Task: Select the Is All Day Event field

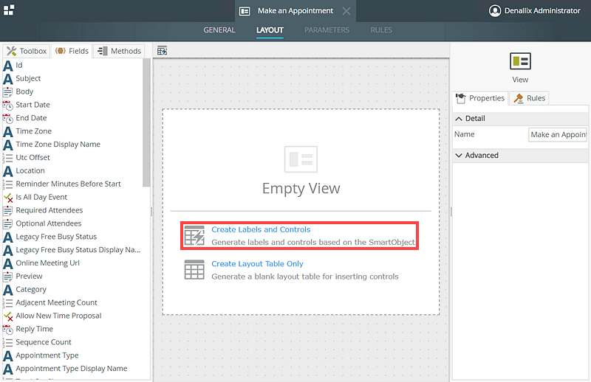Action: pos(41,197)
